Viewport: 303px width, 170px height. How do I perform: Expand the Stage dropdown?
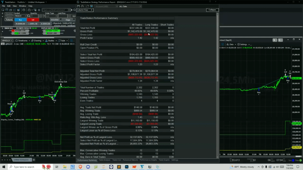[x=74, y=20]
